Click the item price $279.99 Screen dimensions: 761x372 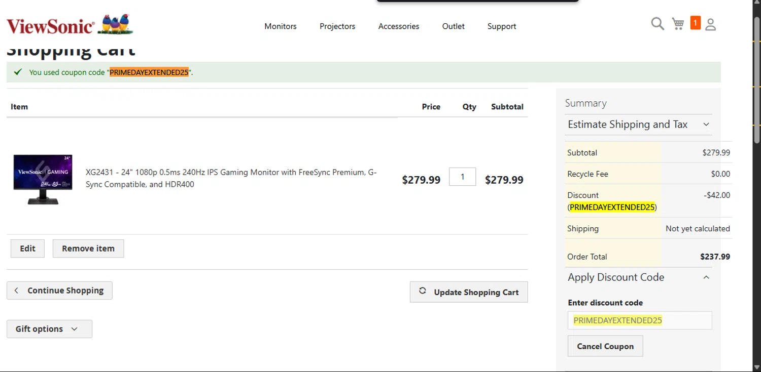421,180
